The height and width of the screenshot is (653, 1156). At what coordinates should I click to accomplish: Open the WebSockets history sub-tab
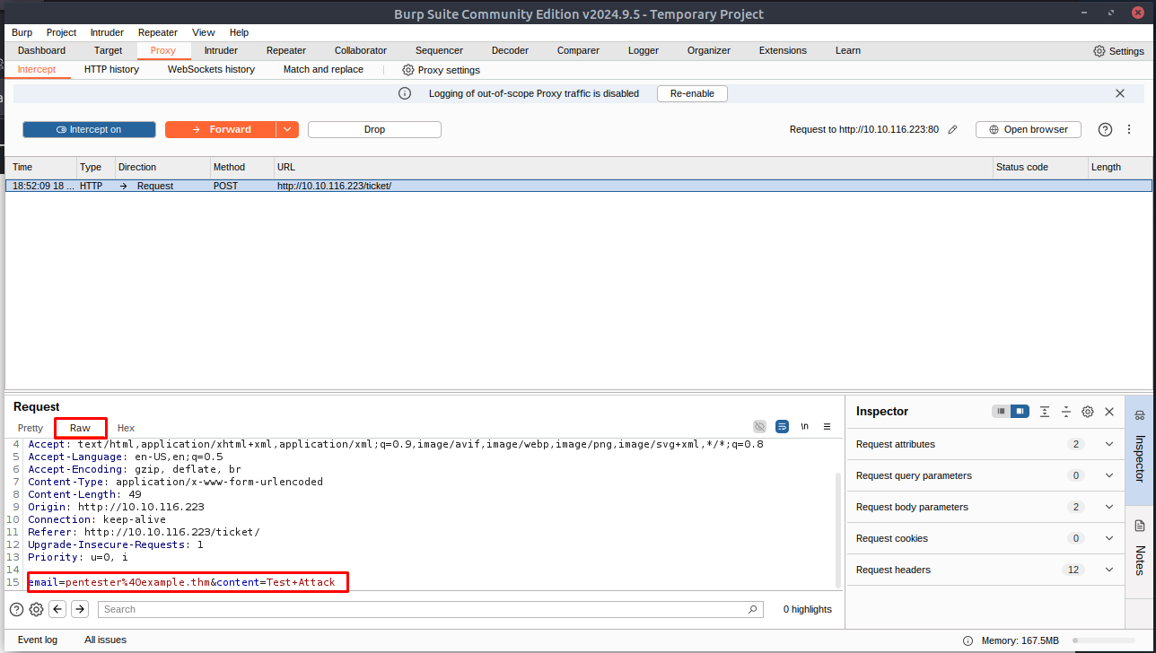point(211,70)
